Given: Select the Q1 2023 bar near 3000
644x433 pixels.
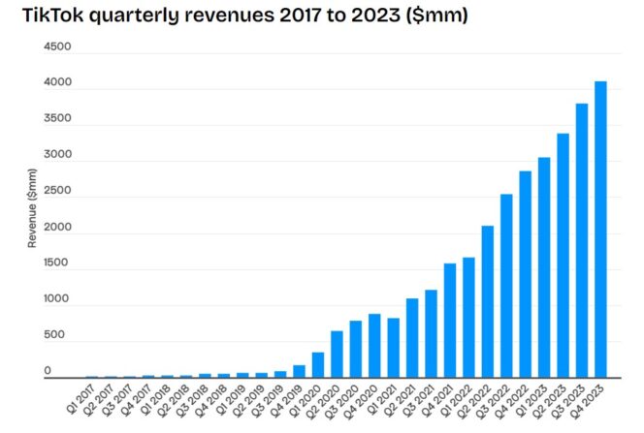Looking at the screenshot, I should point(544,267).
